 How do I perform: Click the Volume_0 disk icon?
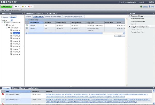point(11,30)
